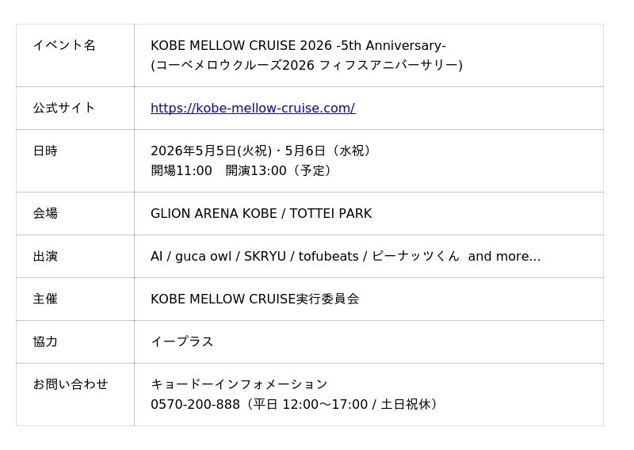Select the 会場 row label
Viewport: 634px width, 450px height.
45,213
